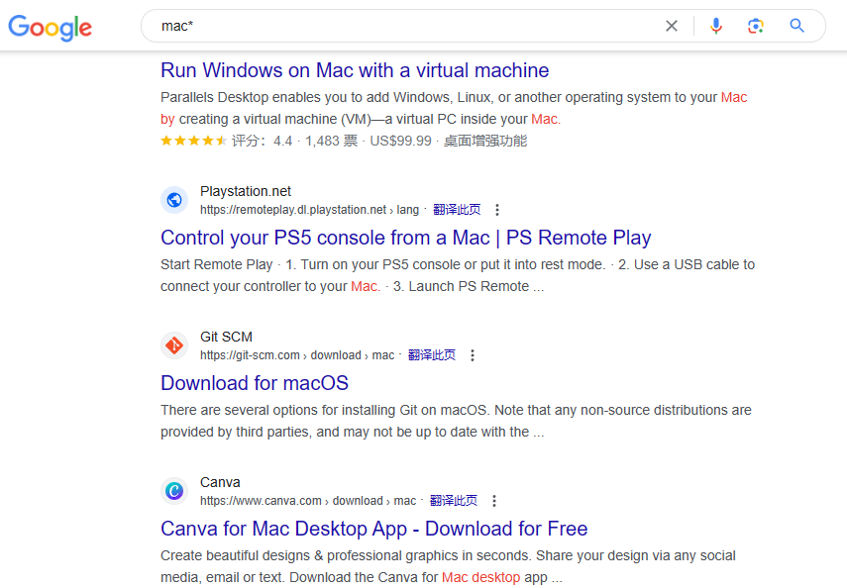Open Control your PS5 console from a Mac result
Viewport: 847px width, 588px height.
click(406, 238)
